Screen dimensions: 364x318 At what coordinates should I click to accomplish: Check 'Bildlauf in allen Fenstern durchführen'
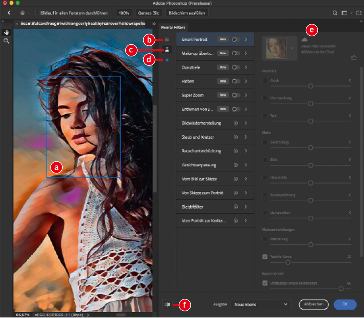click(x=37, y=13)
